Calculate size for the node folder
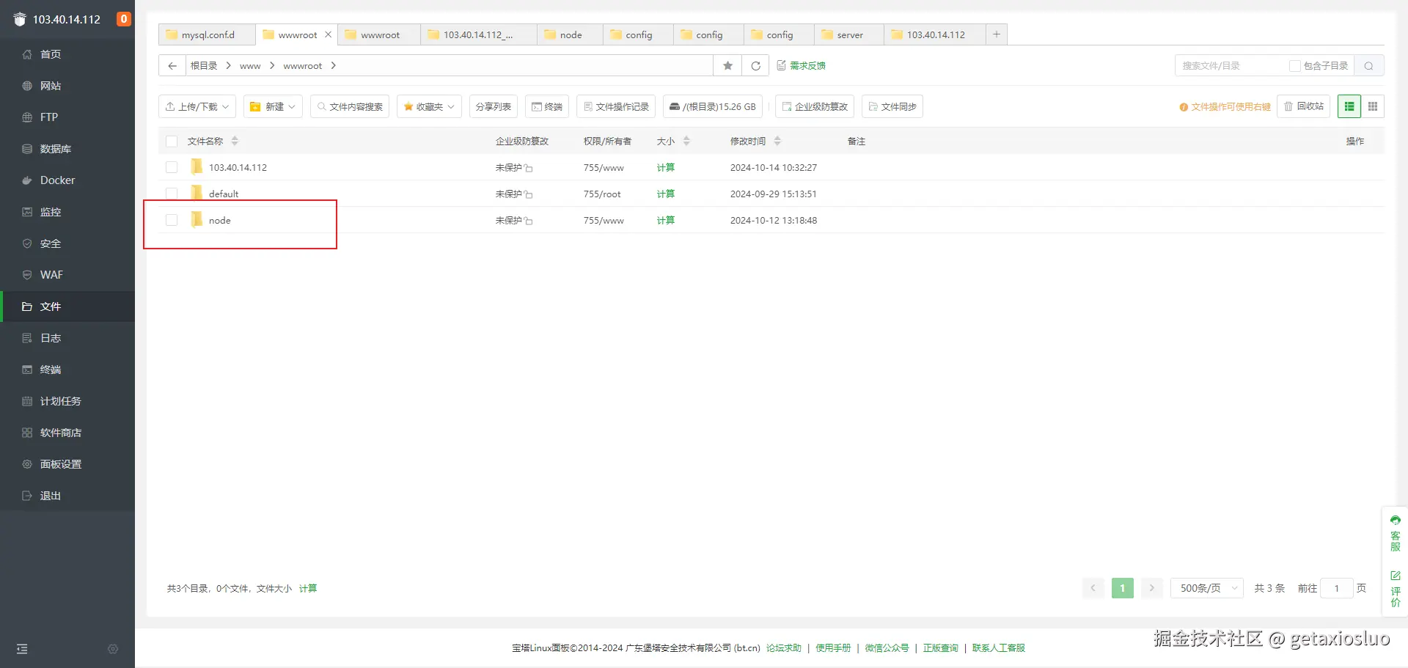This screenshot has width=1408, height=668. pos(666,221)
